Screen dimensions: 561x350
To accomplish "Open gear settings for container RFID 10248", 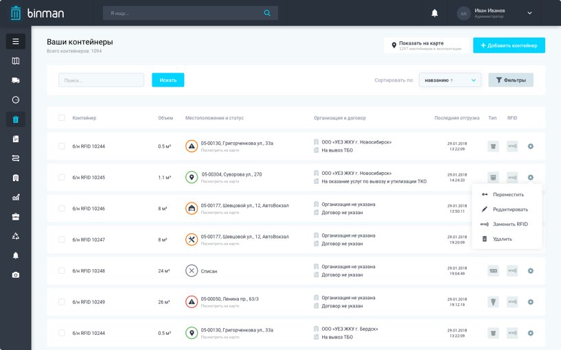I will (x=530, y=271).
